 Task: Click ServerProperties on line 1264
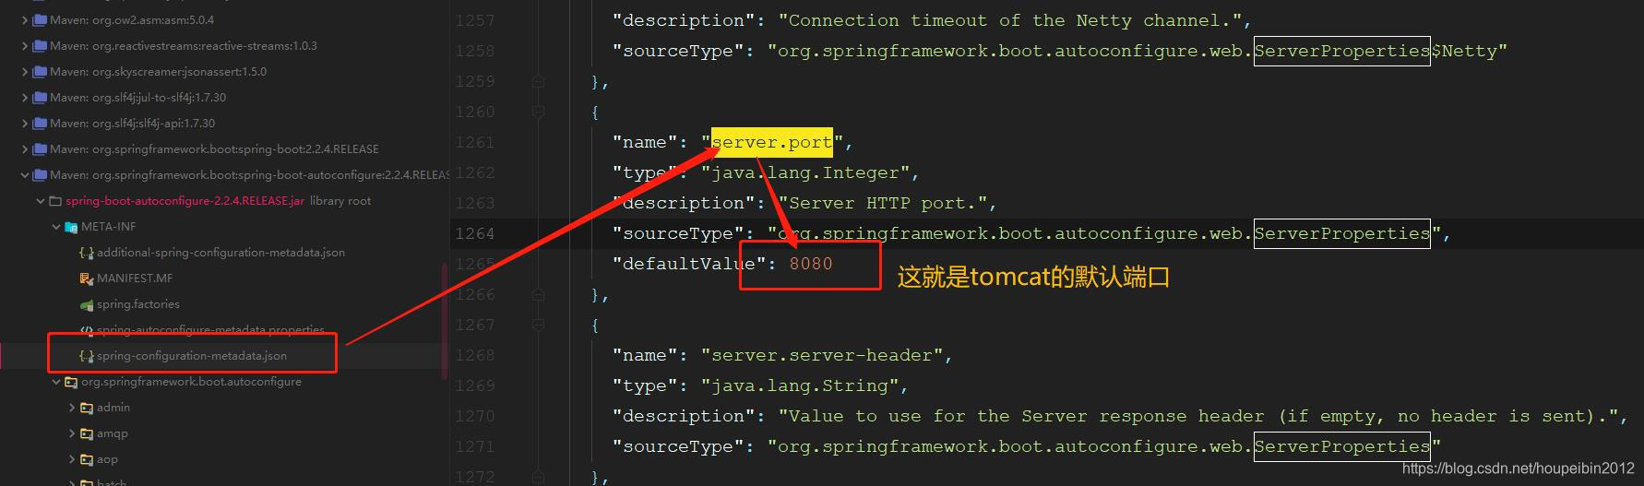coord(1342,233)
